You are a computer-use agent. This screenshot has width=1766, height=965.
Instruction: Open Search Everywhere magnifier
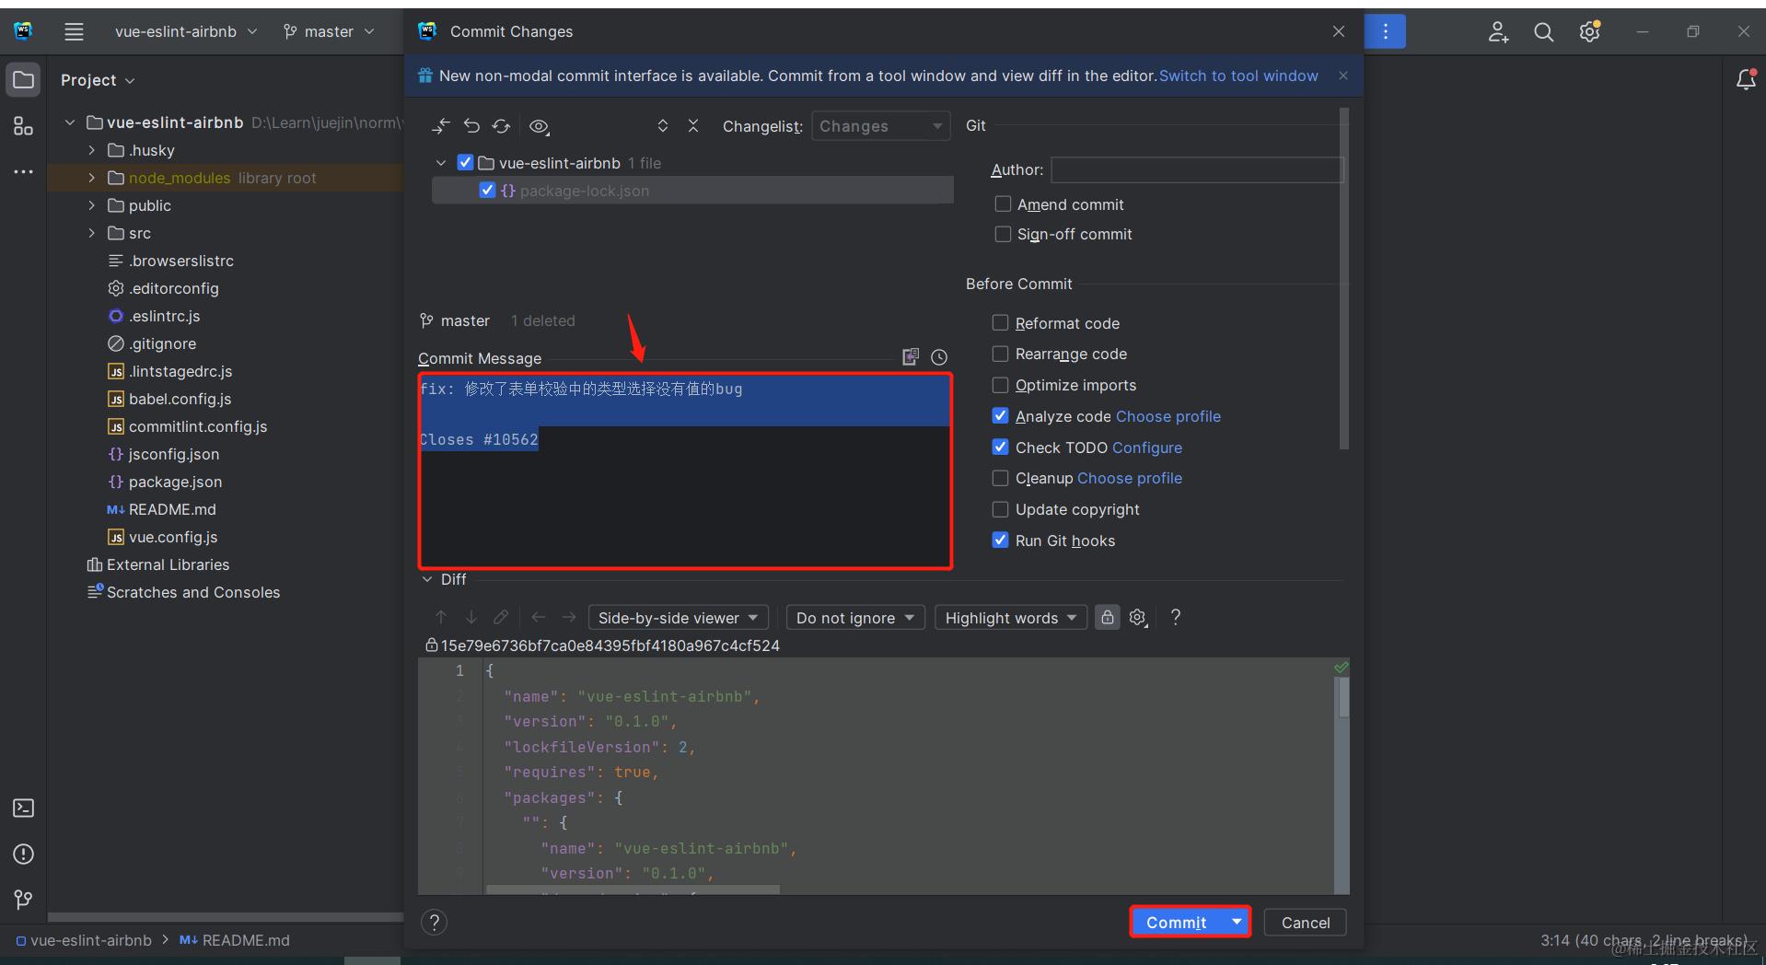click(x=1544, y=32)
